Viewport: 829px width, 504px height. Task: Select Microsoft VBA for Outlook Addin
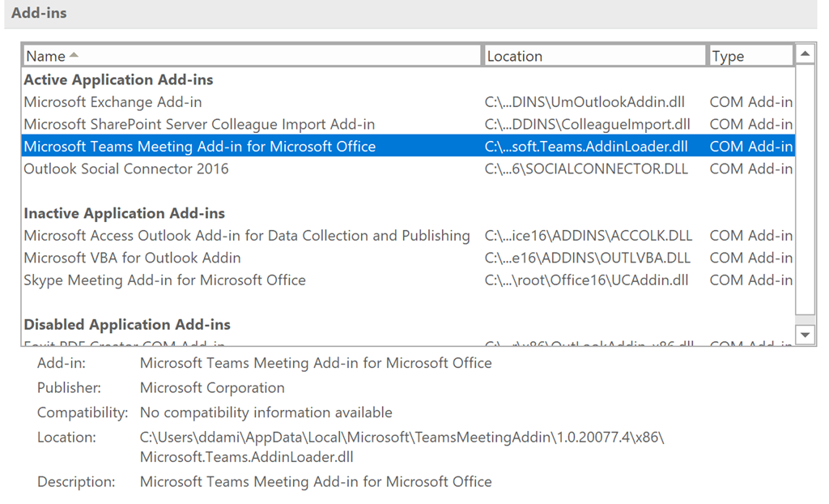[x=132, y=258]
